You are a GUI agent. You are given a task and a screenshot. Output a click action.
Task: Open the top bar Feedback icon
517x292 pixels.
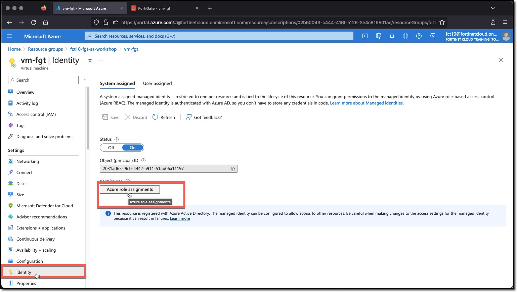click(432, 36)
